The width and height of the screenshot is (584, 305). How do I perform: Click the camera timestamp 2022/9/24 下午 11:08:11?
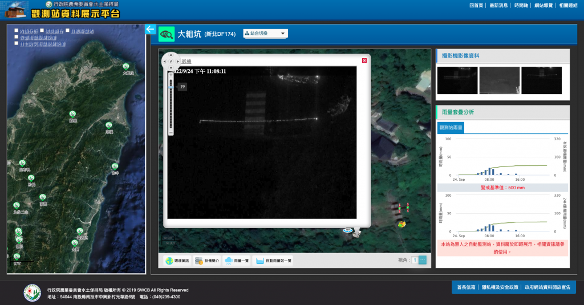click(199, 71)
